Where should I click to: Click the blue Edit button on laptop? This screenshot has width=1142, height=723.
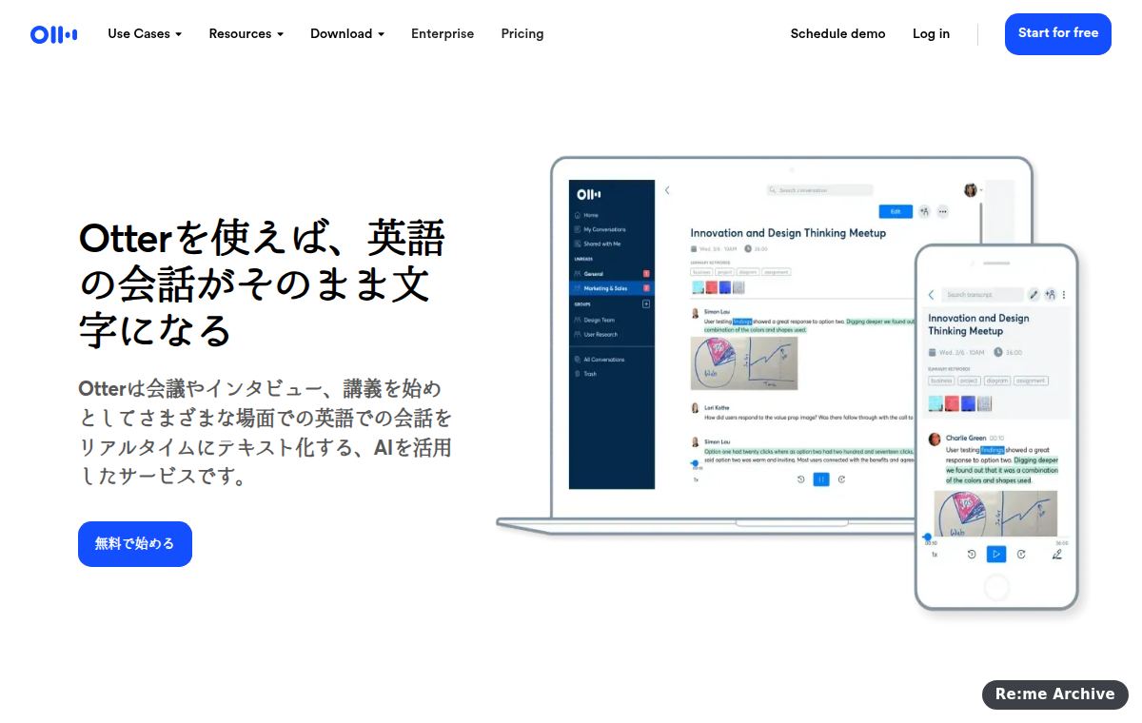click(x=896, y=211)
